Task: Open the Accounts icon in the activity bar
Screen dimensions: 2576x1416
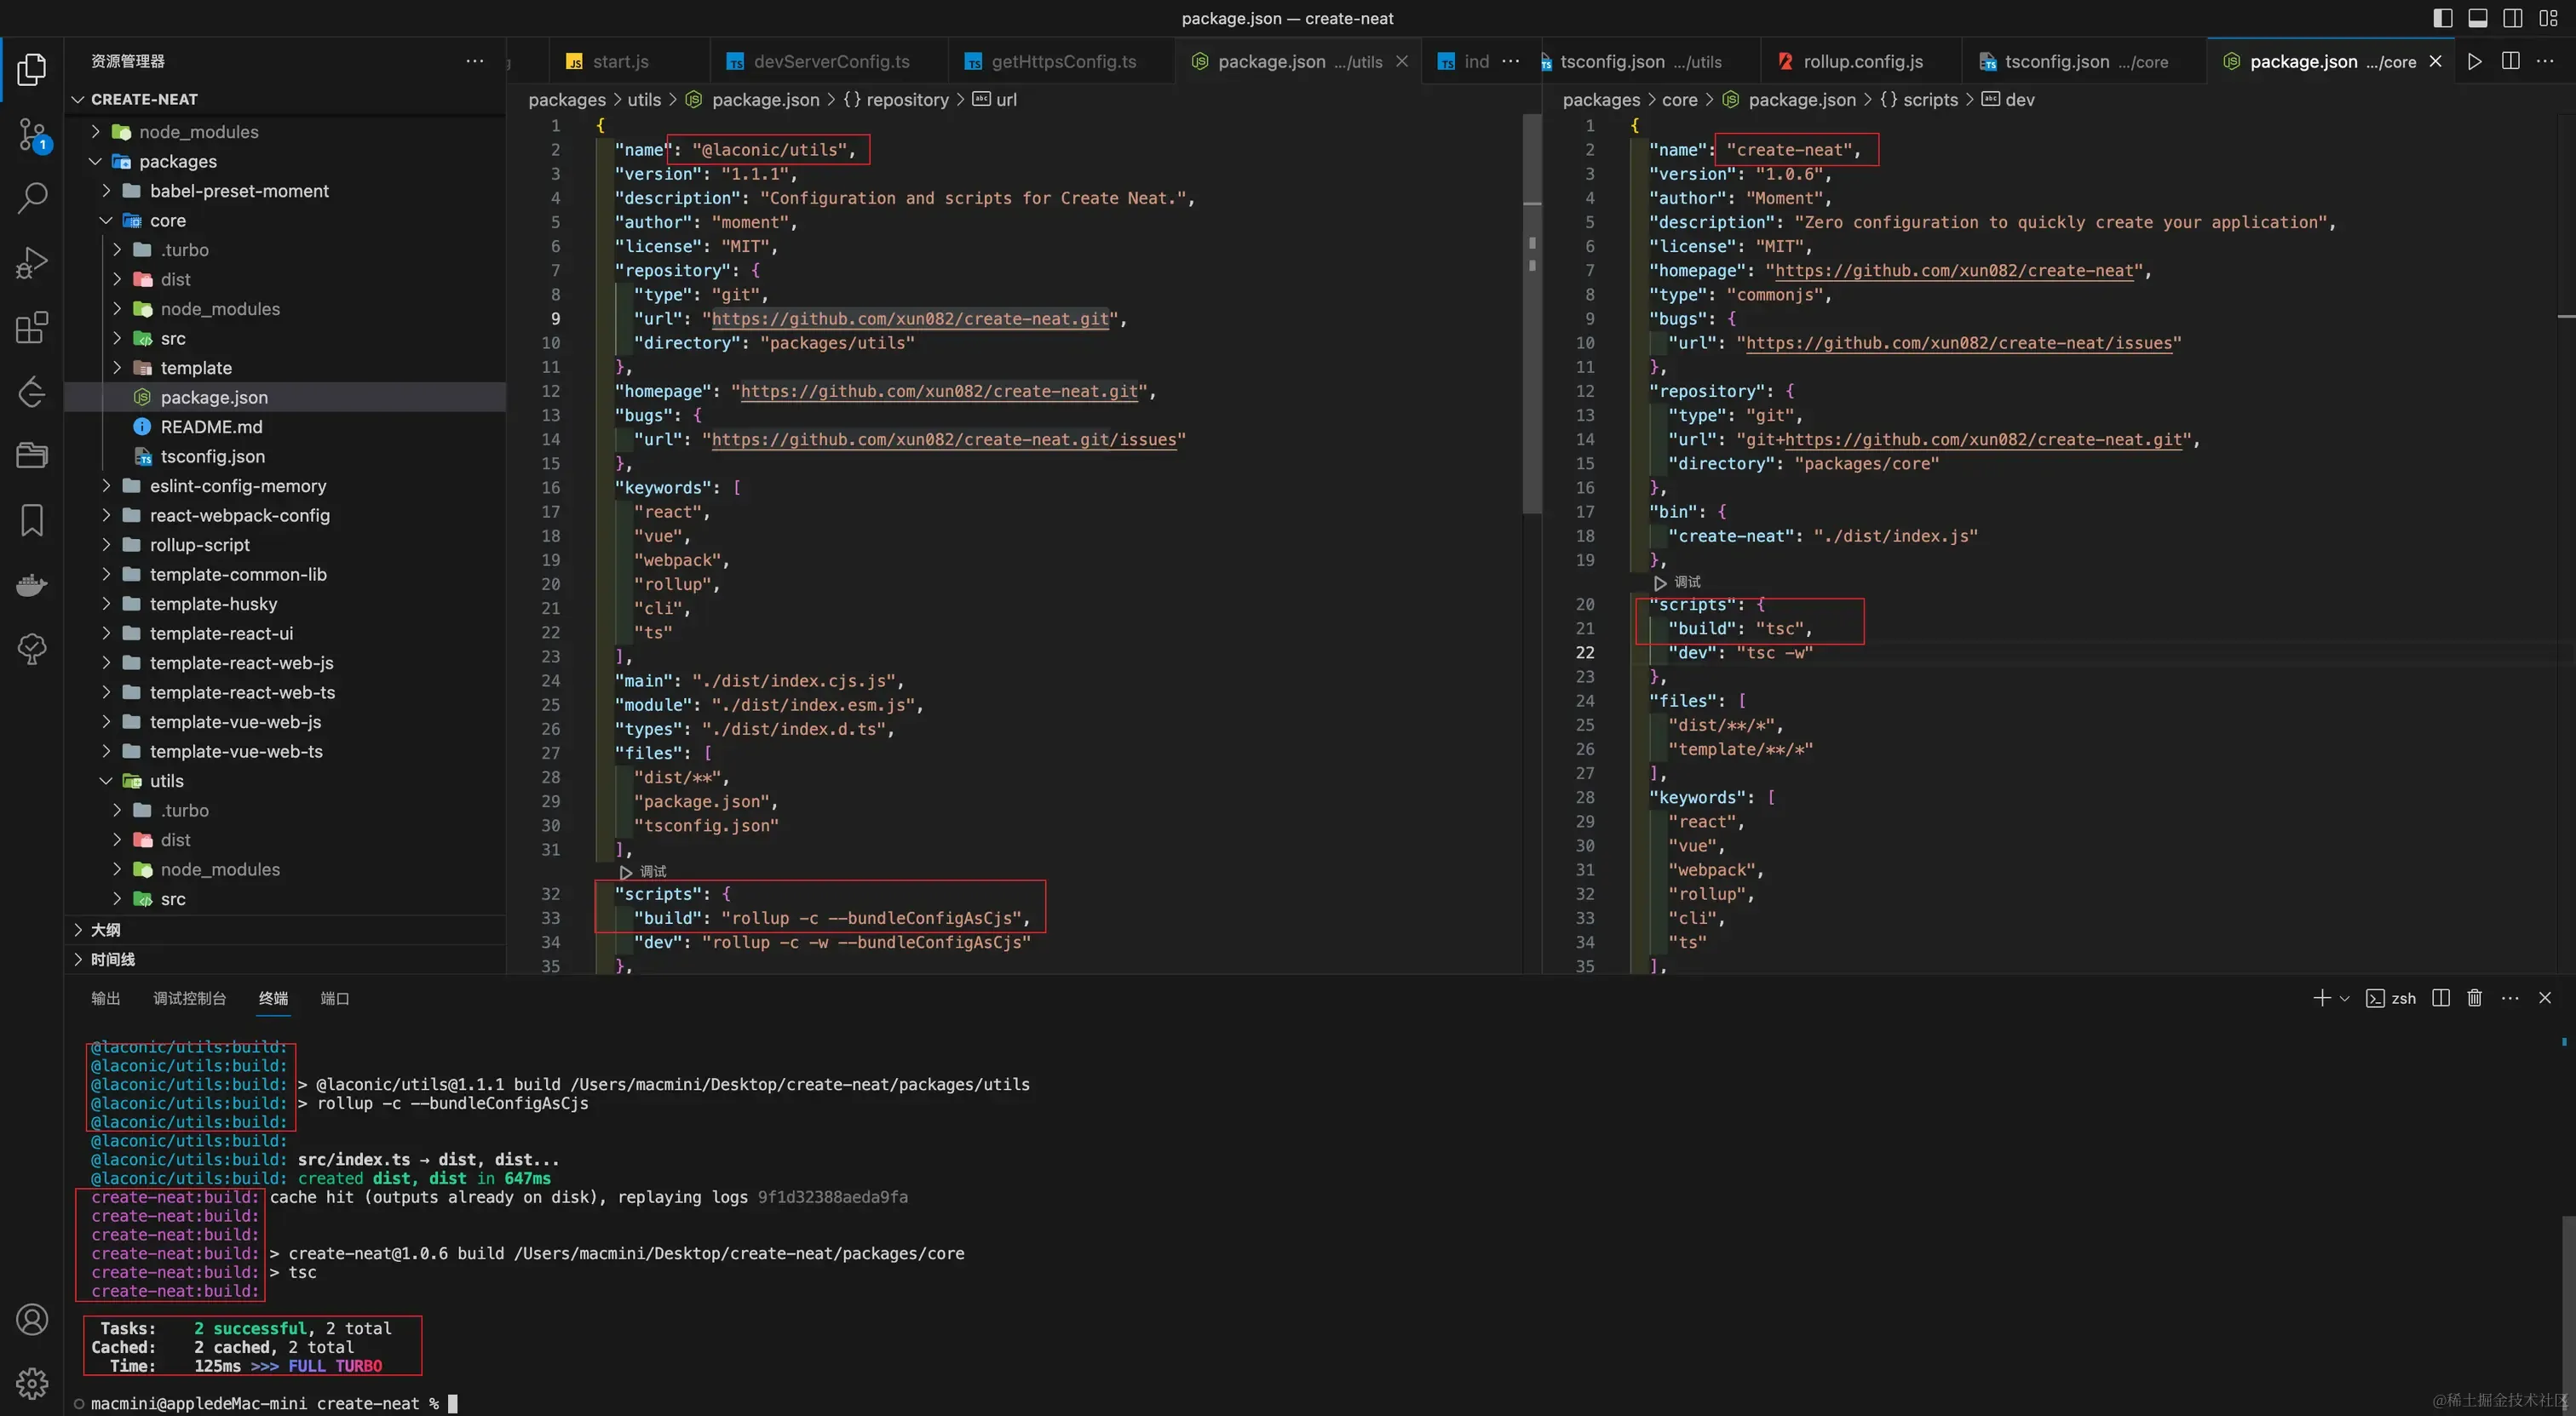Action: click(32, 1320)
